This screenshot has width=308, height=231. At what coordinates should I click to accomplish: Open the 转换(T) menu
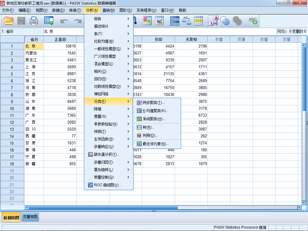point(75,10)
